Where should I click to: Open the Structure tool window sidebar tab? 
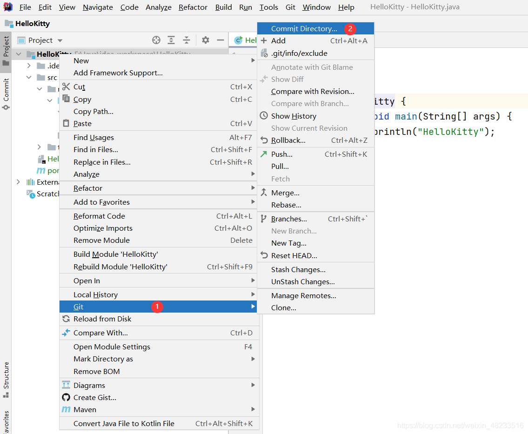coord(6,380)
